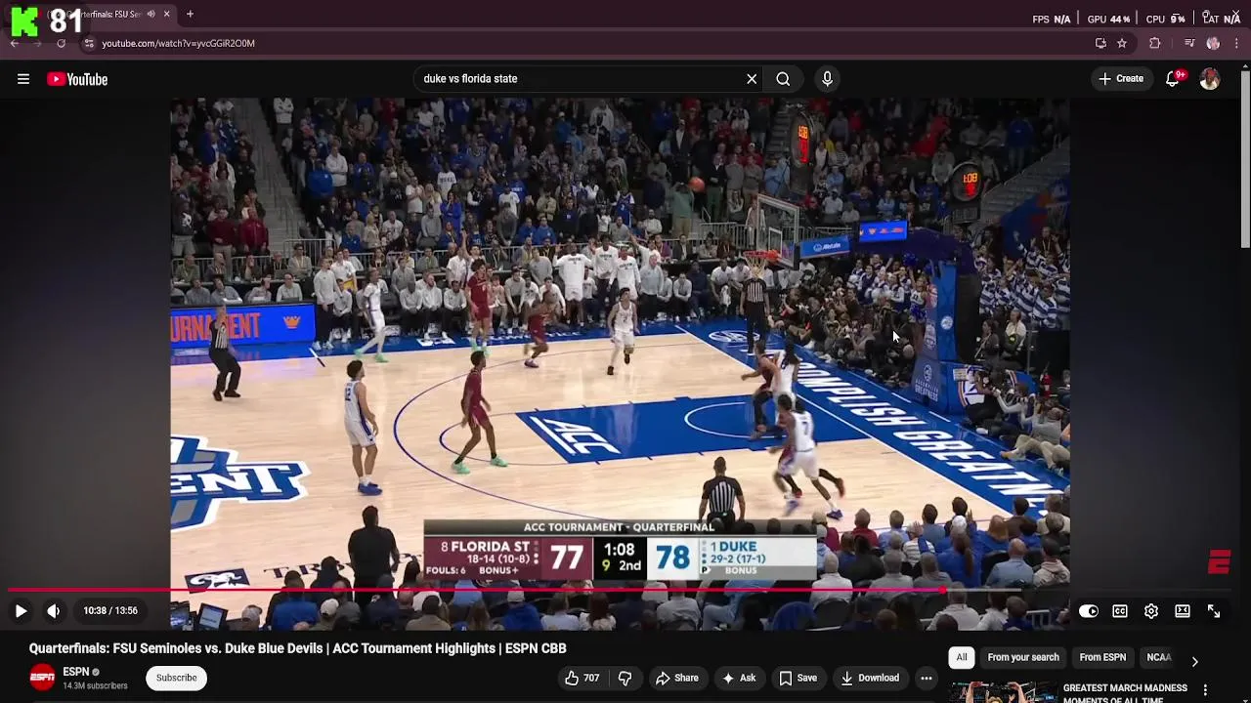Go forward to the next page

pos(37,43)
